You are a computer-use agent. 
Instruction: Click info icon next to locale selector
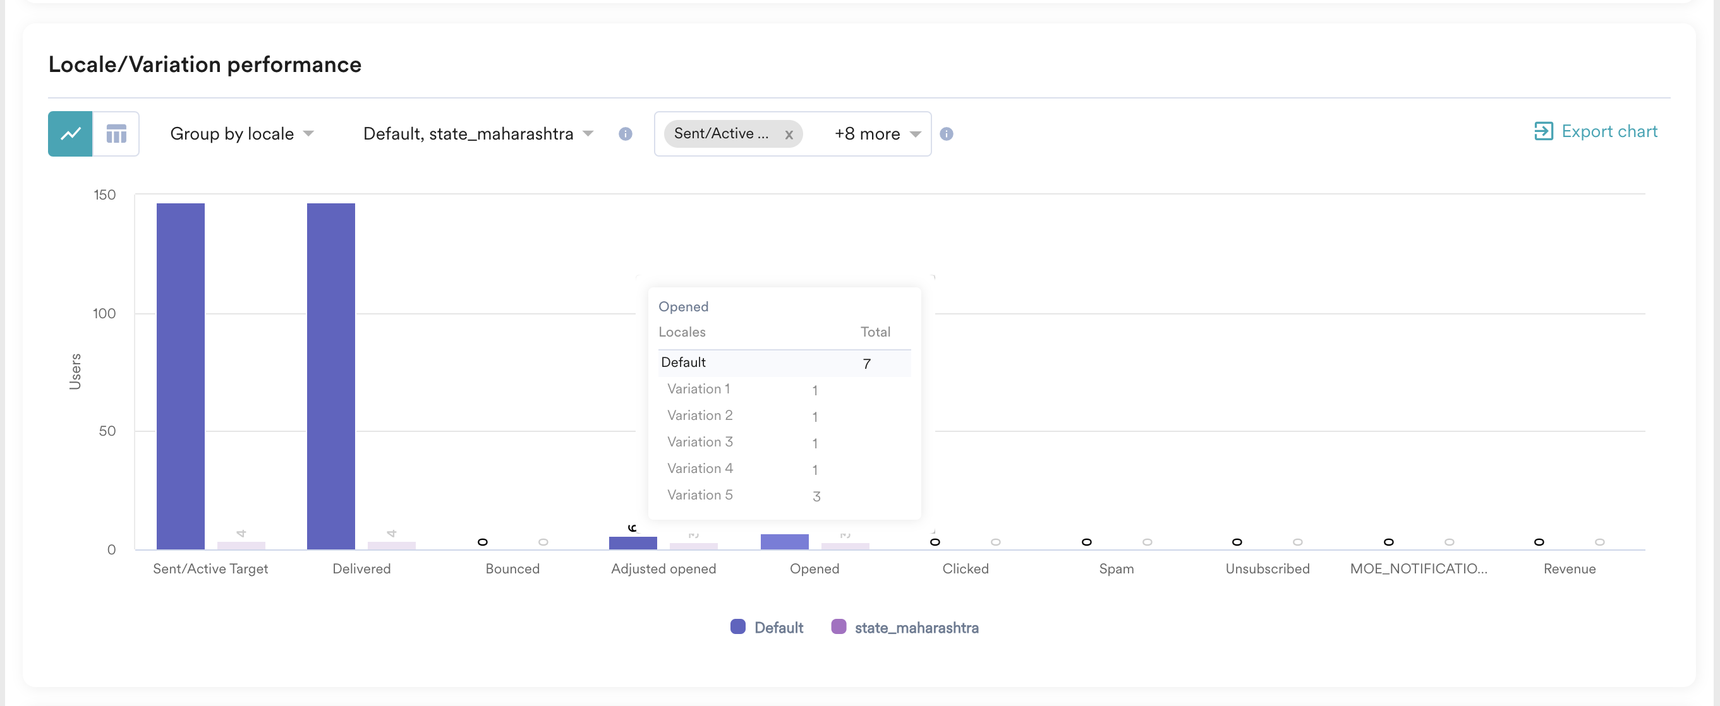625,133
